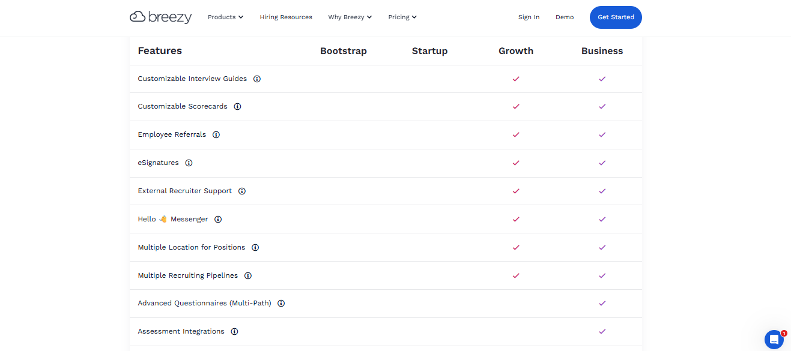Screen dimensions: 791x351
Task: Open the Why Breezy dropdown
Action: (x=350, y=17)
